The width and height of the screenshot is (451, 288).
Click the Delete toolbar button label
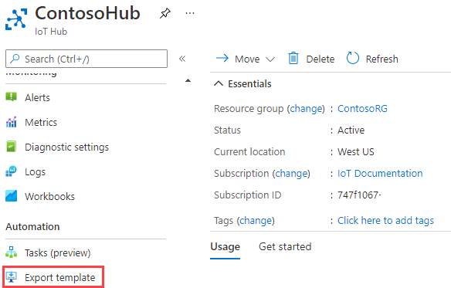pyautogui.click(x=320, y=59)
